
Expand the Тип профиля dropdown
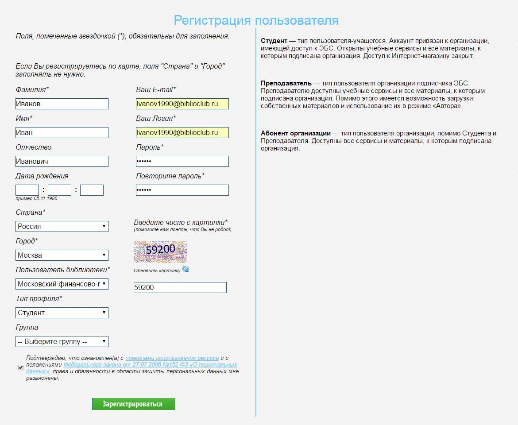62,313
